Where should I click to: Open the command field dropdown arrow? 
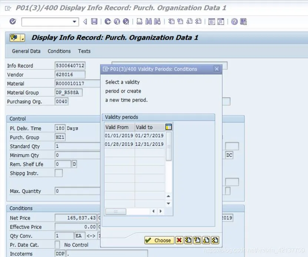(74, 22)
